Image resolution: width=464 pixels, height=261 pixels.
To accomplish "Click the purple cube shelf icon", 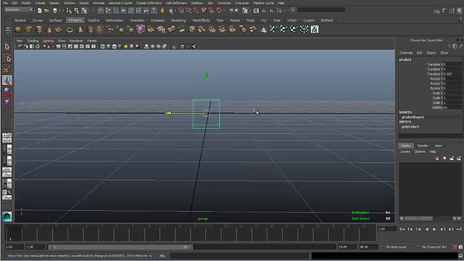I will (141, 29).
